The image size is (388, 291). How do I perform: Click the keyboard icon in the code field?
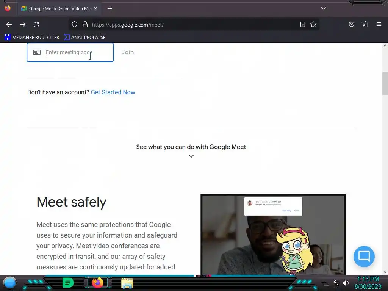pyautogui.click(x=37, y=52)
